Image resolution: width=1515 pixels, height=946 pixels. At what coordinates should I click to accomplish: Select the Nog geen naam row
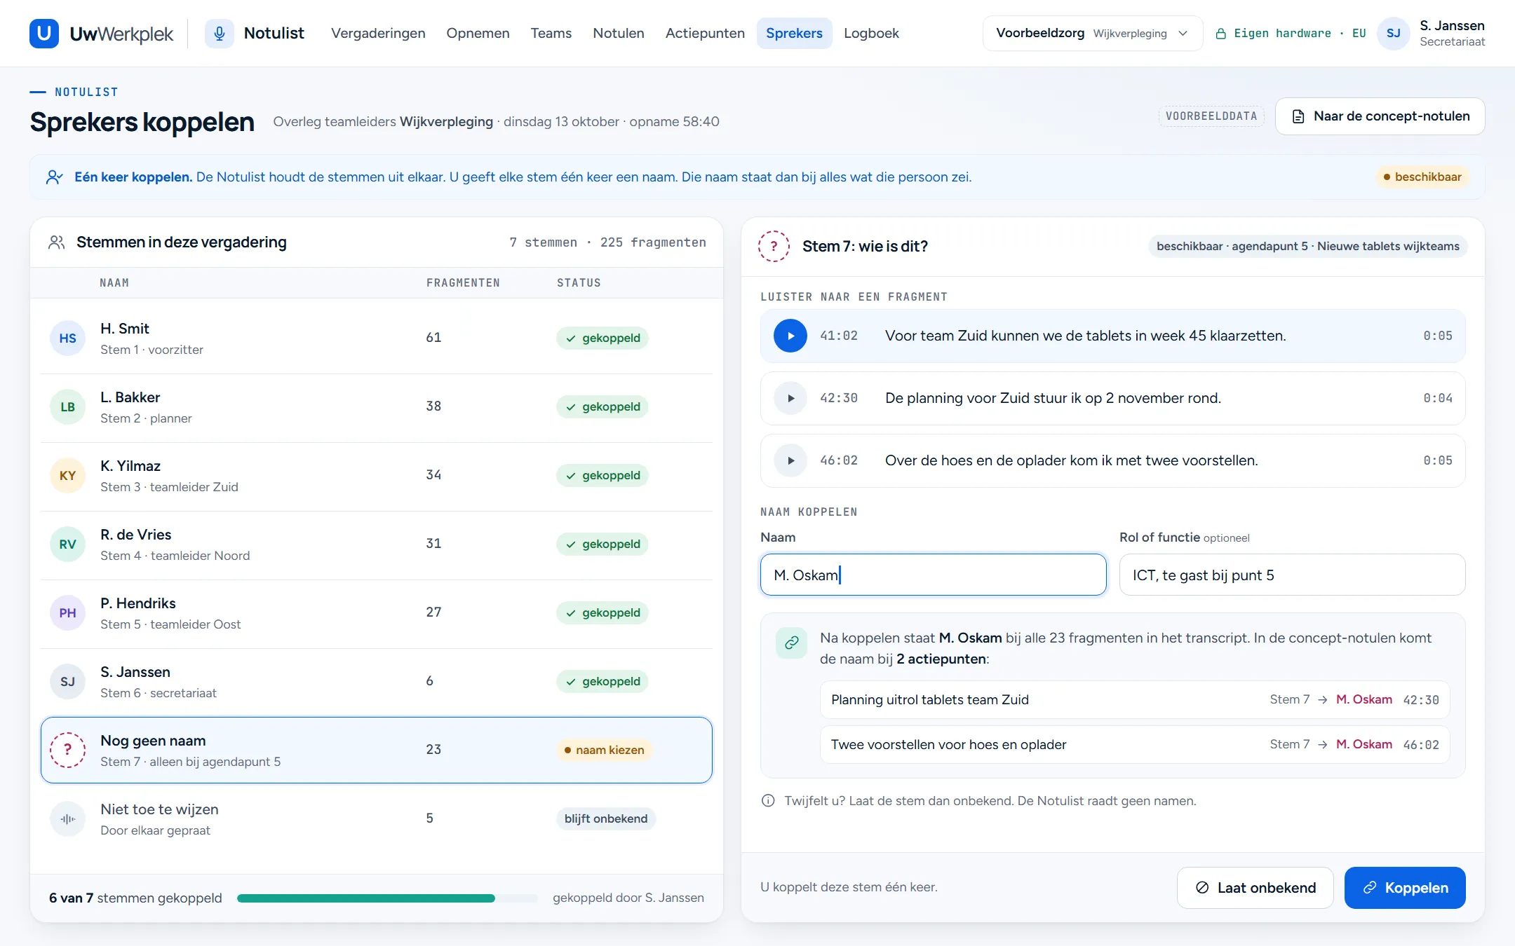click(x=377, y=750)
